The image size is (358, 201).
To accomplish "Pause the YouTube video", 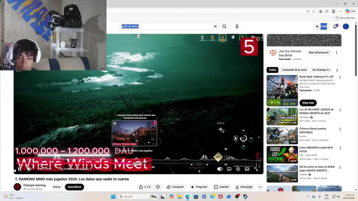I will pyautogui.click(x=20, y=169).
